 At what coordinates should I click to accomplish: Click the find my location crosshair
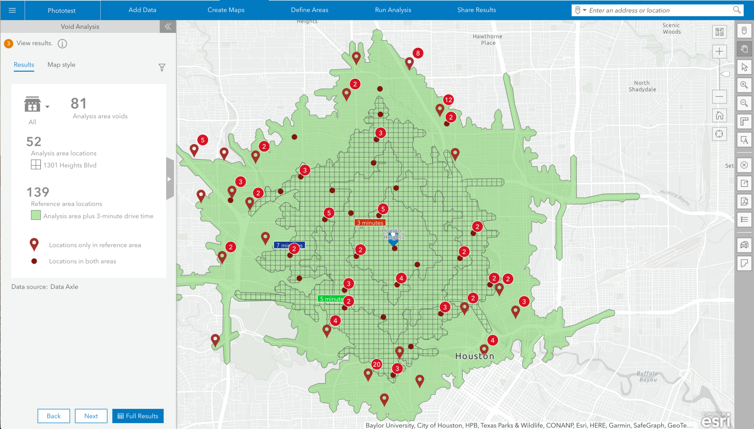coord(719,134)
